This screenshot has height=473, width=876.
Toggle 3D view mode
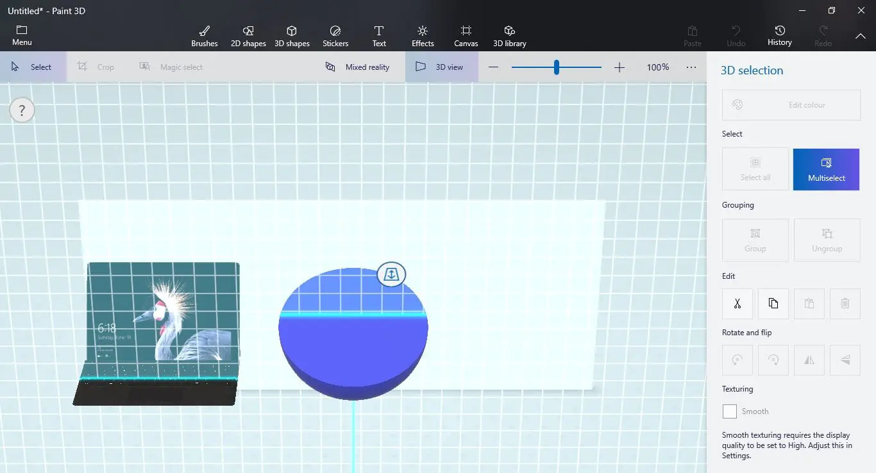click(441, 67)
